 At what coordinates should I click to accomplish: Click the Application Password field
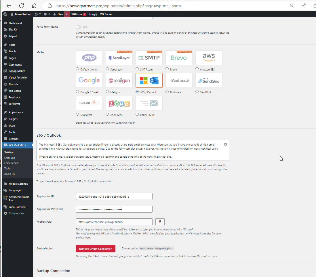pos(114,209)
